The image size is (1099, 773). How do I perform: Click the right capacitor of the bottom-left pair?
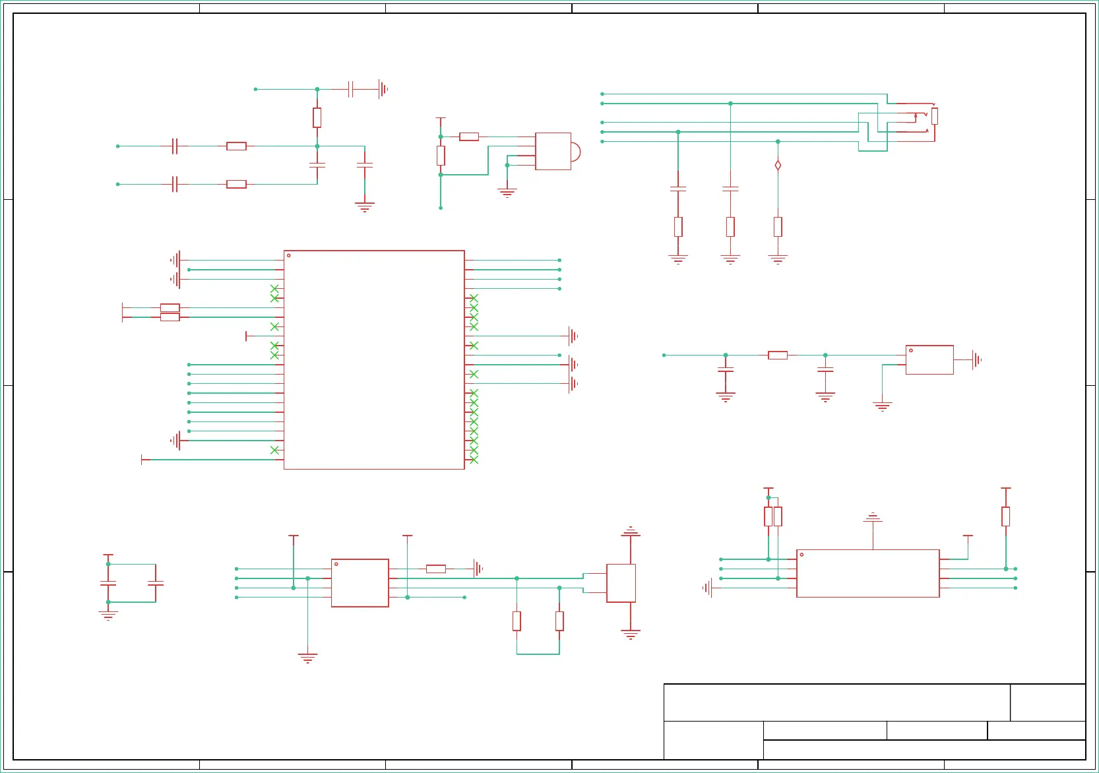point(156,583)
